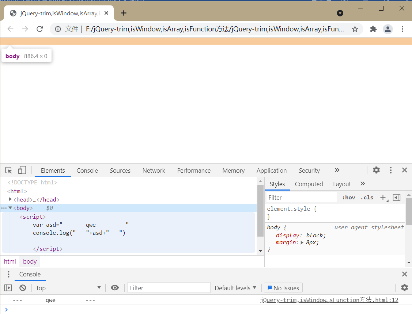
Task: Close the DevTools panel
Action: pyautogui.click(x=405, y=170)
